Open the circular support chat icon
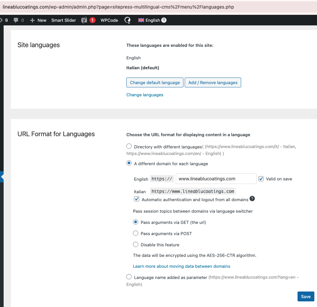Image resolution: width=317 pixels, height=307 pixels. [x=128, y=20]
